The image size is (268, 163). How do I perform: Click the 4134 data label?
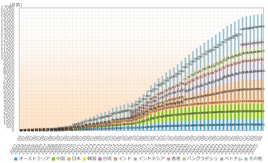(x=239, y=35)
